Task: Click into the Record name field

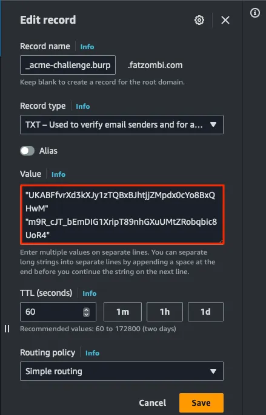Action: point(68,65)
